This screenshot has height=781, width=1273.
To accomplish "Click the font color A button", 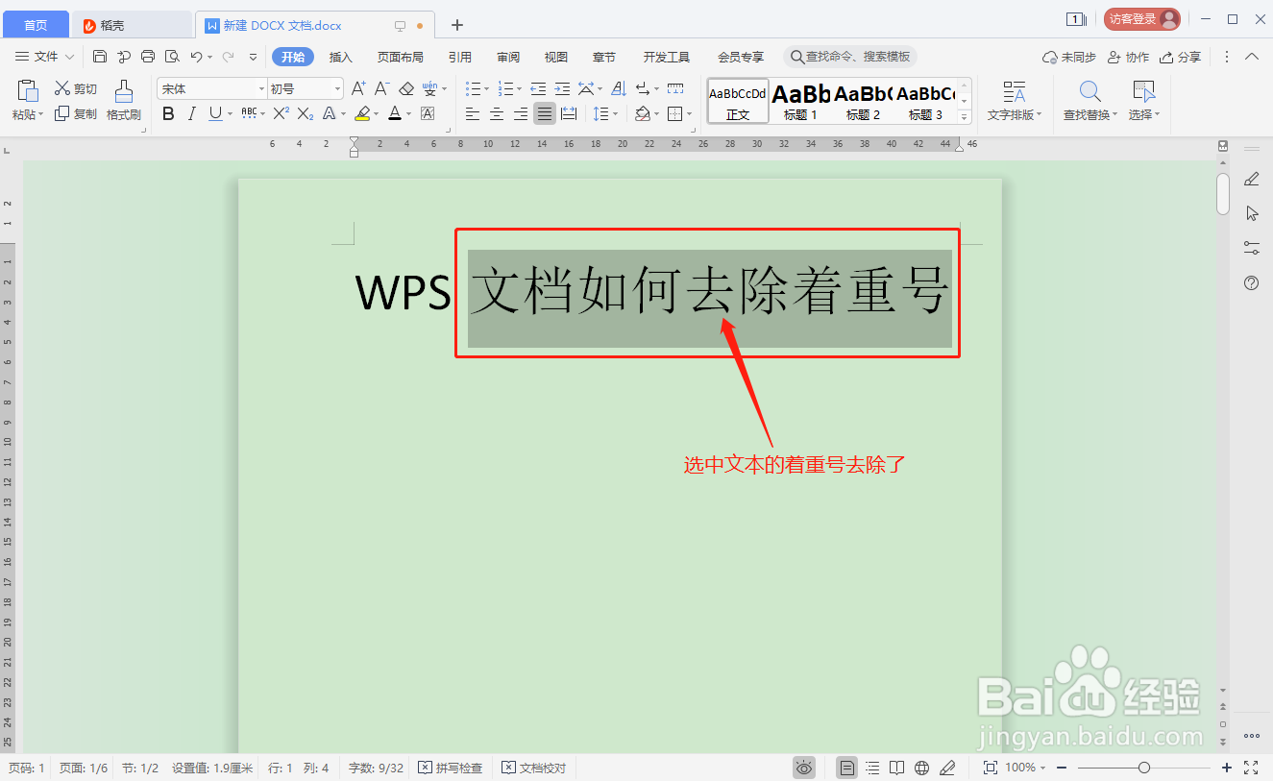I will 394,113.
